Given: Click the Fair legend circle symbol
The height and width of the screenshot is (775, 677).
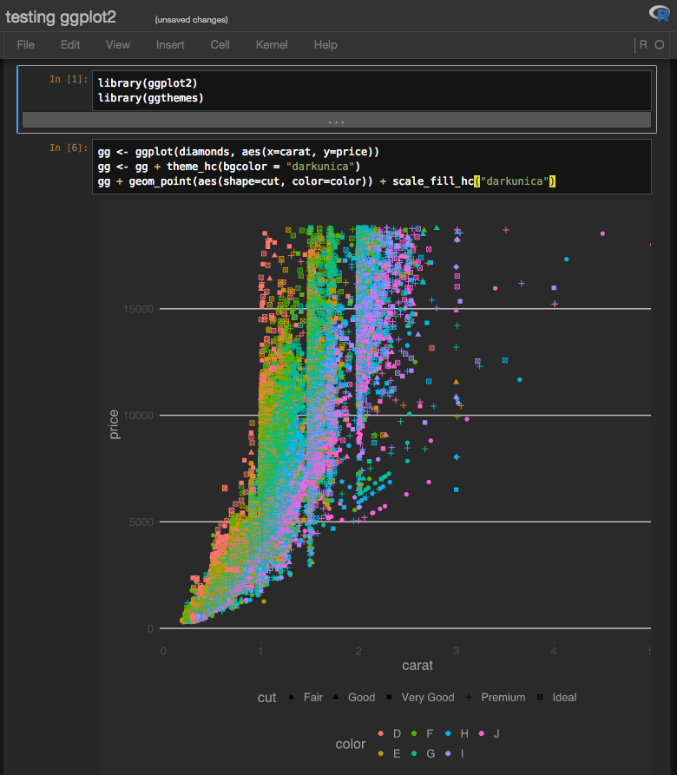Looking at the screenshot, I should (x=291, y=698).
